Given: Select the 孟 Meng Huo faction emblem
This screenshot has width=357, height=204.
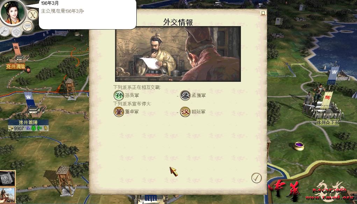Looking at the screenshot, I should click(x=185, y=95).
